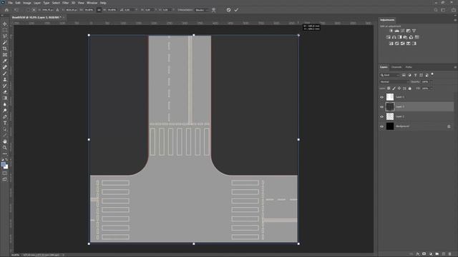Viewport: 458px width, 257px height.
Task: Select the Type tool
Action: pyautogui.click(x=5, y=123)
